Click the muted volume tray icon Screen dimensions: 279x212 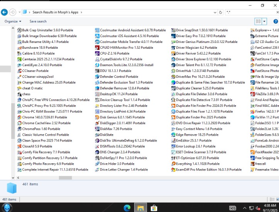point(258,208)
